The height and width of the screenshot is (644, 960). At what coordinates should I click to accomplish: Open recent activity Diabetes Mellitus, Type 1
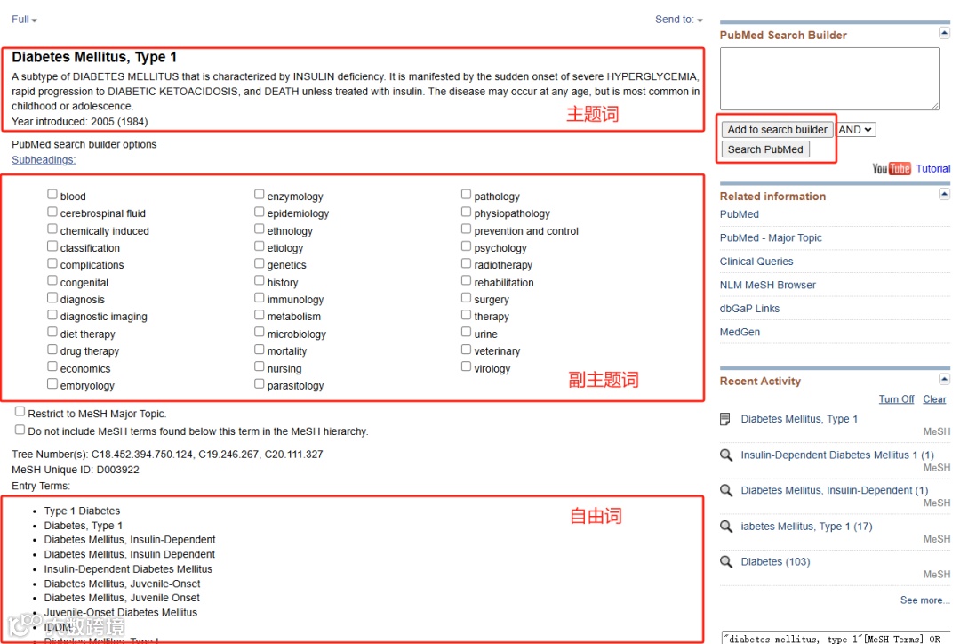pyautogui.click(x=799, y=419)
